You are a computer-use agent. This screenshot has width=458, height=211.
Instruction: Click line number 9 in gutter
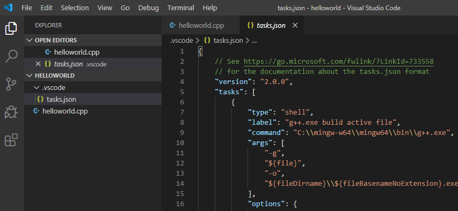pos(182,133)
